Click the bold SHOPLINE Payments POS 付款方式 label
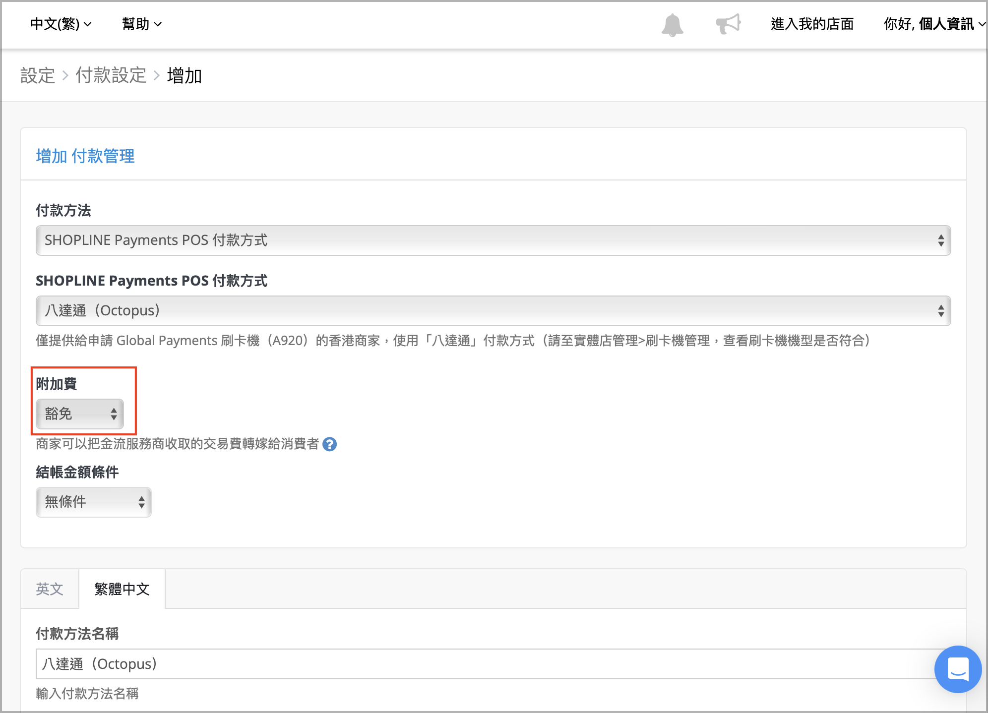988x713 pixels. coord(152,281)
